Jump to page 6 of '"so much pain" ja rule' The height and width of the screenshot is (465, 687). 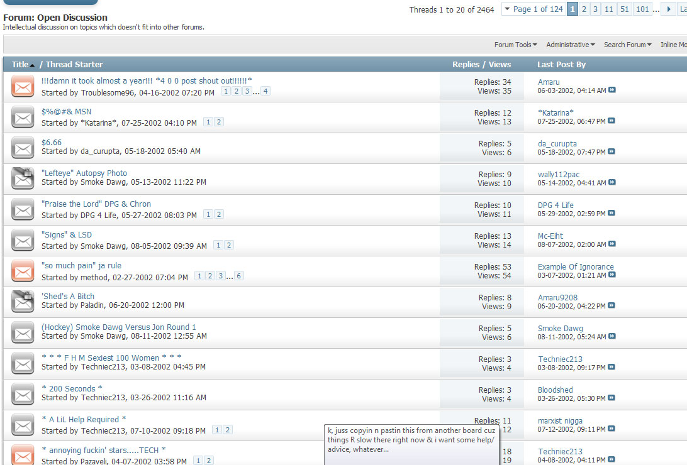click(239, 276)
